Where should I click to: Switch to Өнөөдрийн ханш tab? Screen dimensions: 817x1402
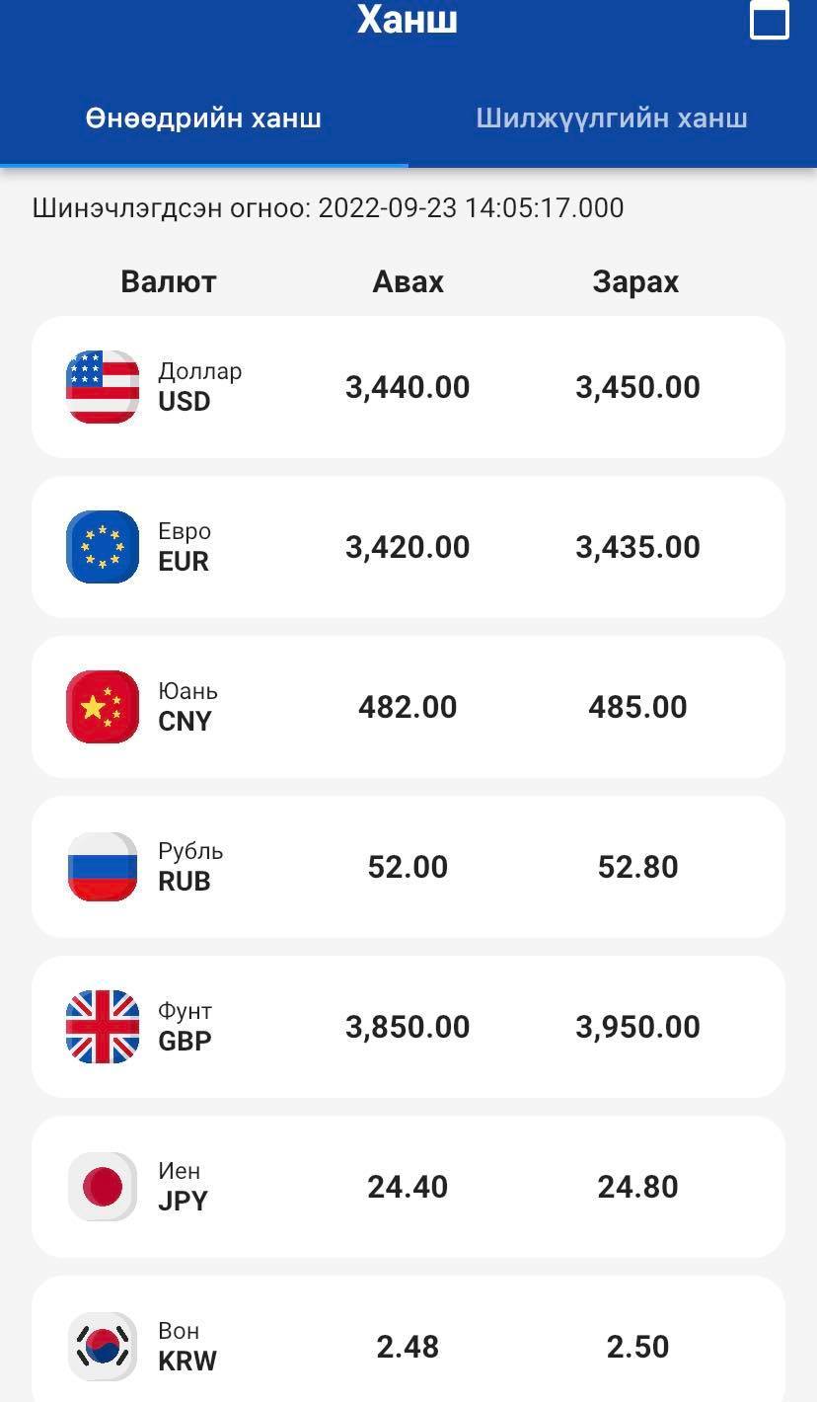pos(203,118)
